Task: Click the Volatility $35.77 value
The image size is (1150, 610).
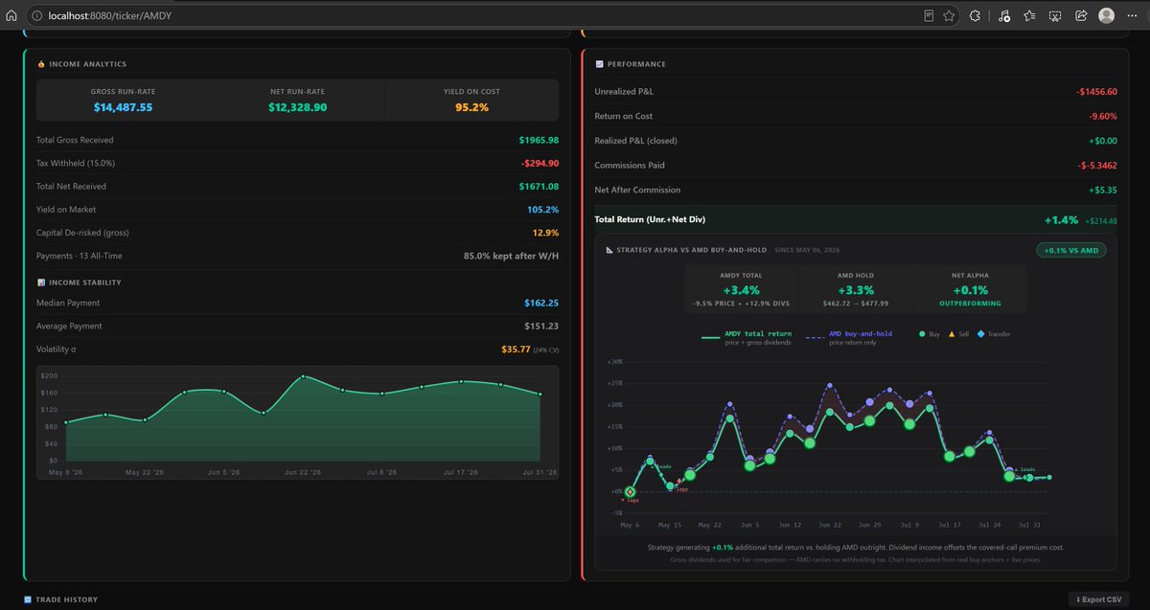Action: pos(516,349)
